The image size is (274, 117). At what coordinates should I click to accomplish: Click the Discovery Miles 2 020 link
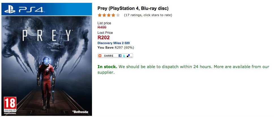114,43
